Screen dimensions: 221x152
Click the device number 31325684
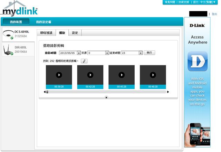click(21, 36)
